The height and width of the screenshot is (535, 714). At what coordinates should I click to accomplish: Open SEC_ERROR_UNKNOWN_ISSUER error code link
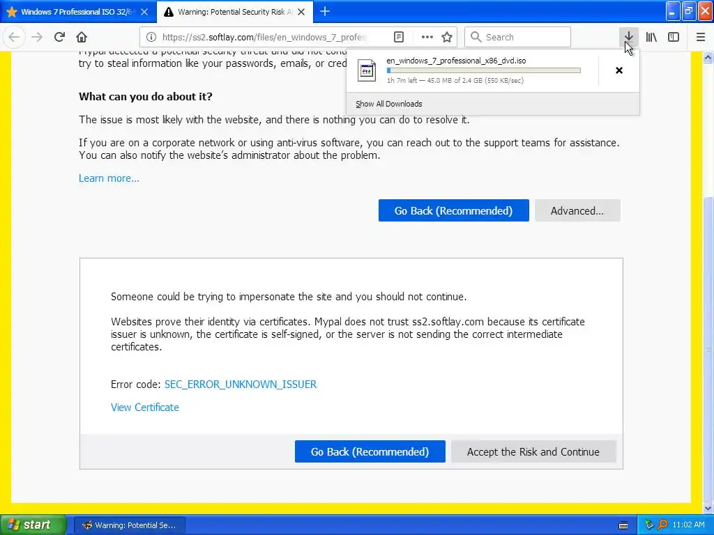click(241, 385)
